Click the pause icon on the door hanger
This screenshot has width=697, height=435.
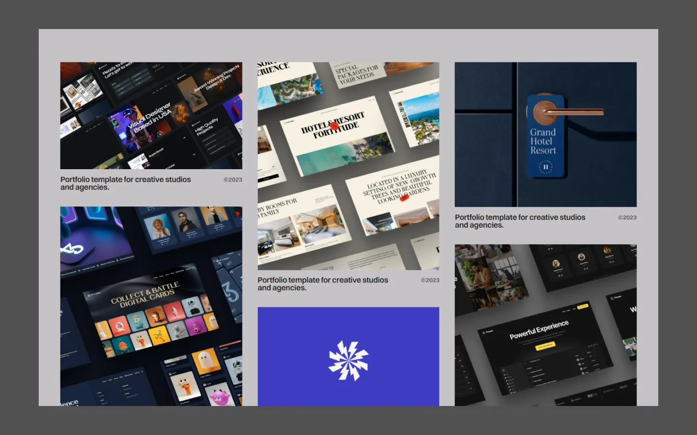pos(545,167)
